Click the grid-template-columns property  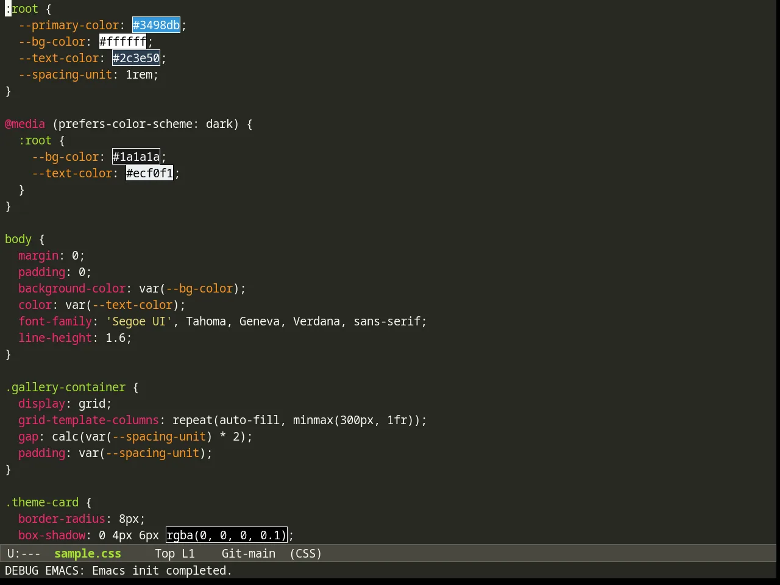click(x=88, y=420)
